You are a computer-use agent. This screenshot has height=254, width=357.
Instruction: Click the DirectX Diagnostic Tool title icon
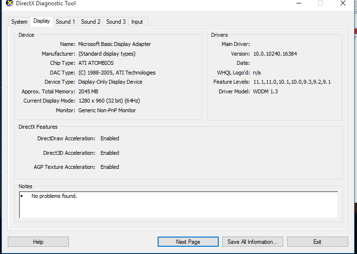pos(9,3)
